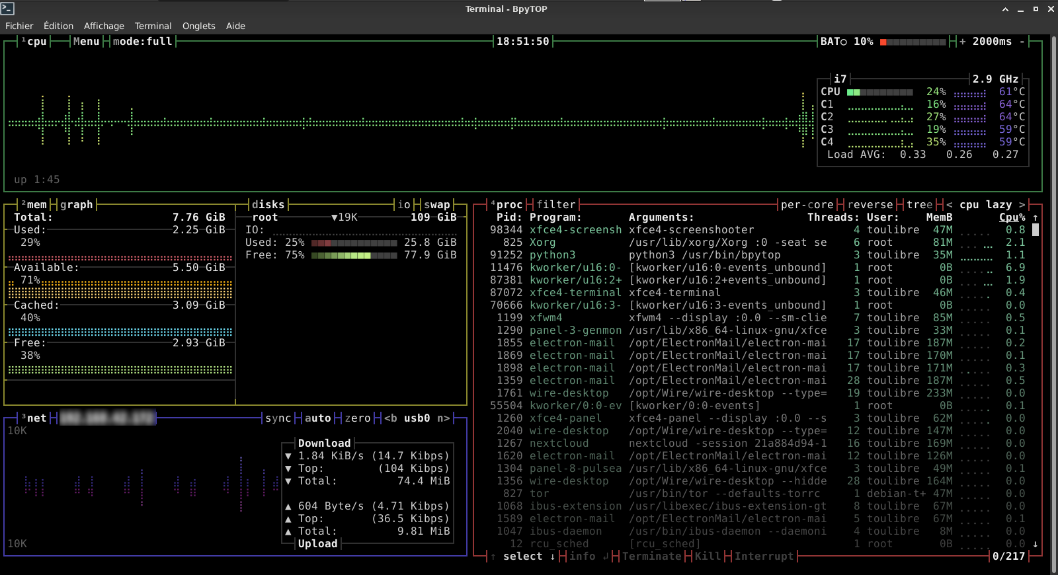This screenshot has width=1058, height=575.
Task: Toggle per-core CPU usage in proc box
Action: click(x=807, y=205)
